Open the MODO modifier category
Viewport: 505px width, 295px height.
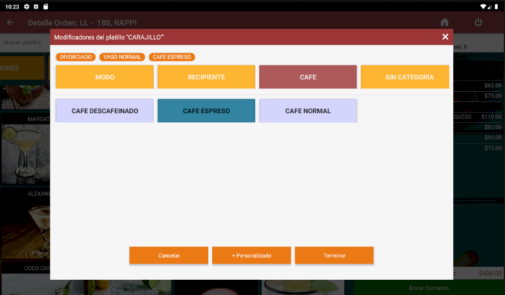(104, 77)
